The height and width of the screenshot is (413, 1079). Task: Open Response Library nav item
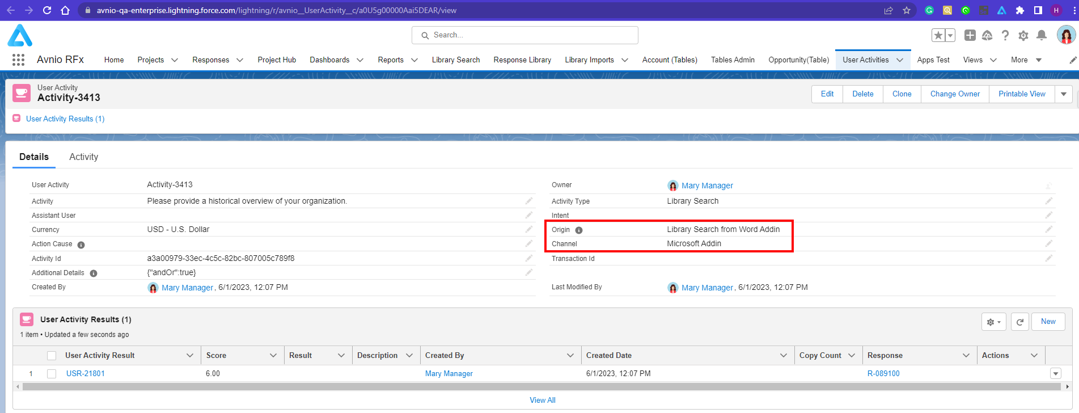(522, 60)
